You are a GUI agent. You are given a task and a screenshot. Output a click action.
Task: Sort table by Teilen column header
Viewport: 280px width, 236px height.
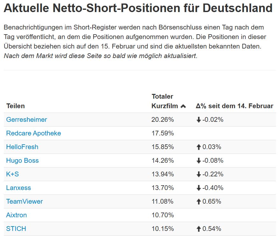(15, 106)
